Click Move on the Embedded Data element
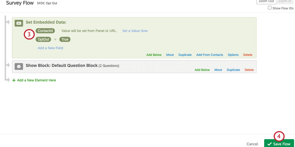Image resolution: width=295 pixels, height=147 pixels. tap(170, 55)
